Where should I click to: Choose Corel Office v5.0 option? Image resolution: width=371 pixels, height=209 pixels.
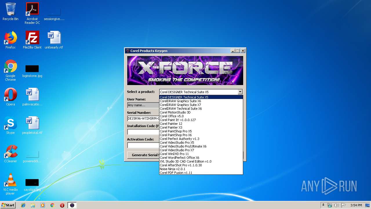point(201,116)
